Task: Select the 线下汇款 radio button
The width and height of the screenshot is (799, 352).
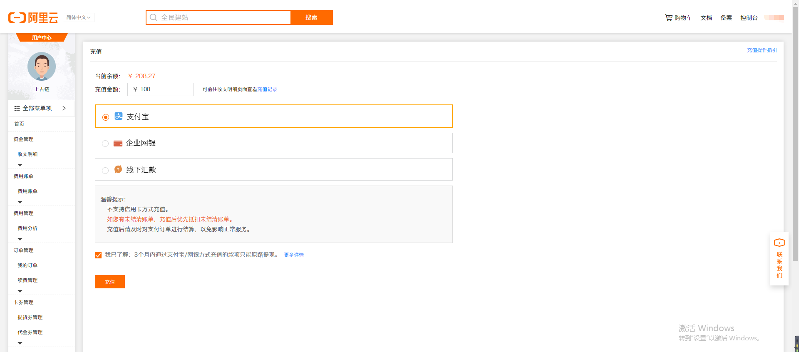Action: point(105,170)
